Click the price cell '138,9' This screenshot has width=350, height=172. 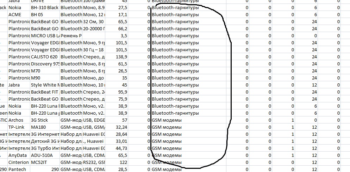pos(116,57)
